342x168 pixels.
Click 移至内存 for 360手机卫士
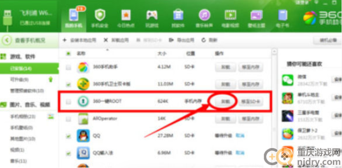coord(250,84)
